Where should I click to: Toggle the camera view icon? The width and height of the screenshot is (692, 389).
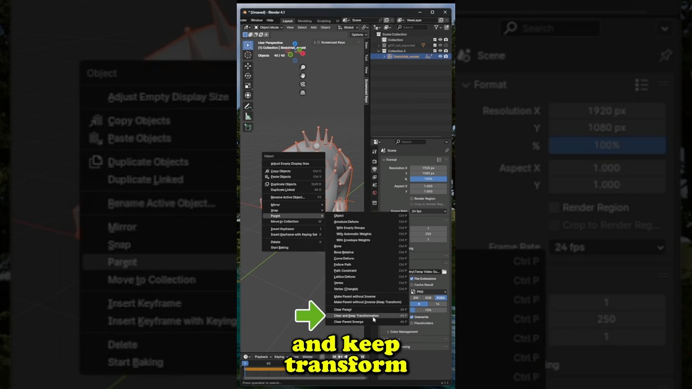click(303, 84)
